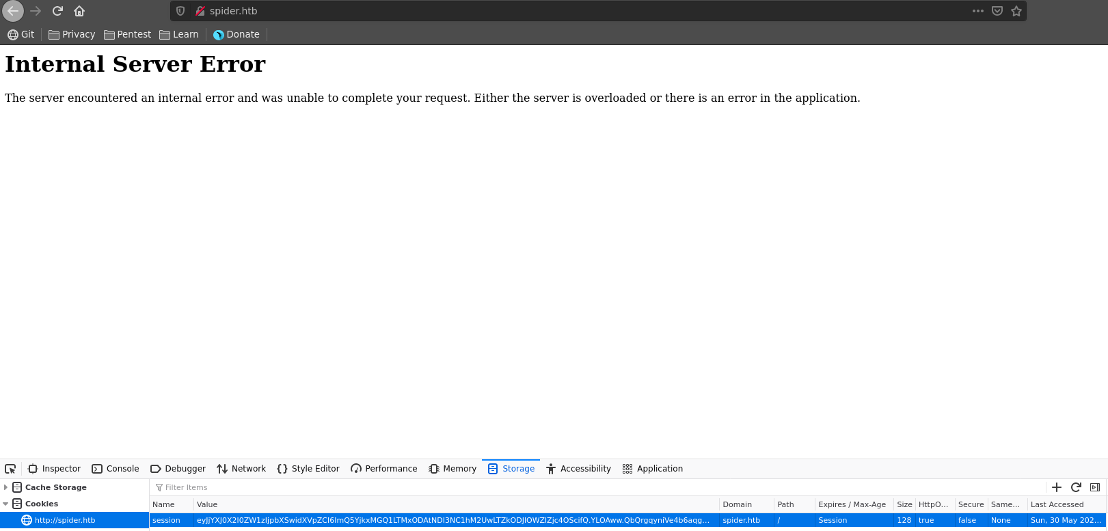Screen dimensions: 1108x531
Task: Open page actions three-dots menu
Action: [x=978, y=11]
